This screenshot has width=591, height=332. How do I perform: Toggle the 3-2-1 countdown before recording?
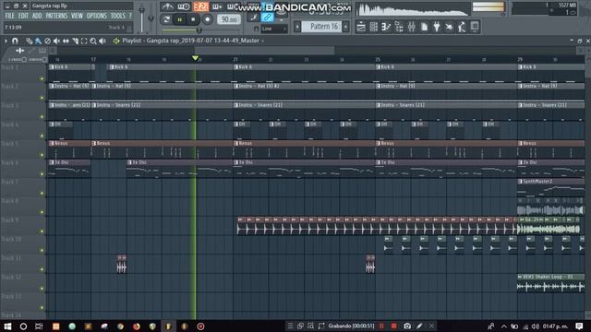coord(201,6)
